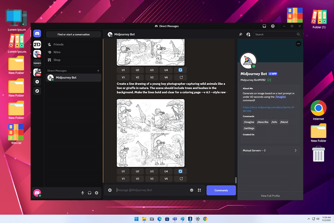Open User Settings gear icon
The image size is (334, 223).
pos(96,193)
